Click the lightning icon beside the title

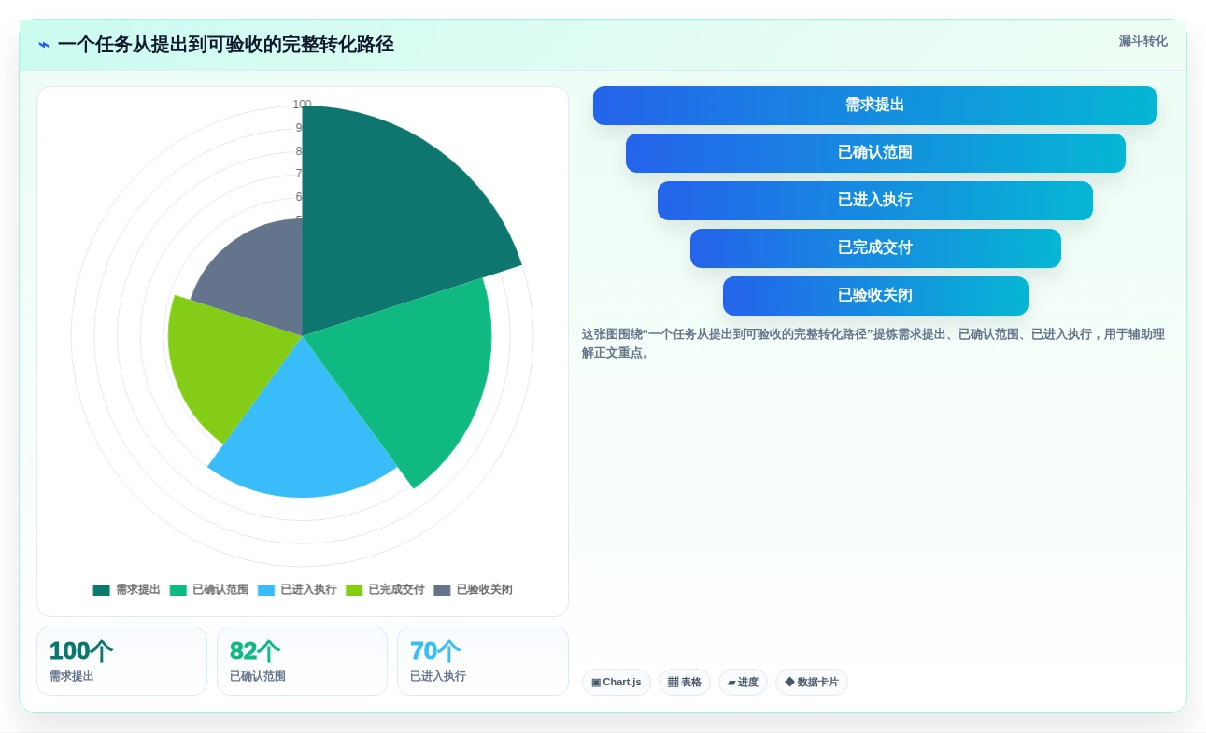(x=44, y=45)
